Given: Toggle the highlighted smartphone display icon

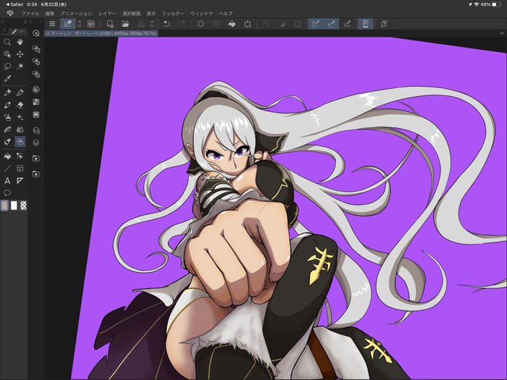Looking at the screenshot, I should pos(365,24).
